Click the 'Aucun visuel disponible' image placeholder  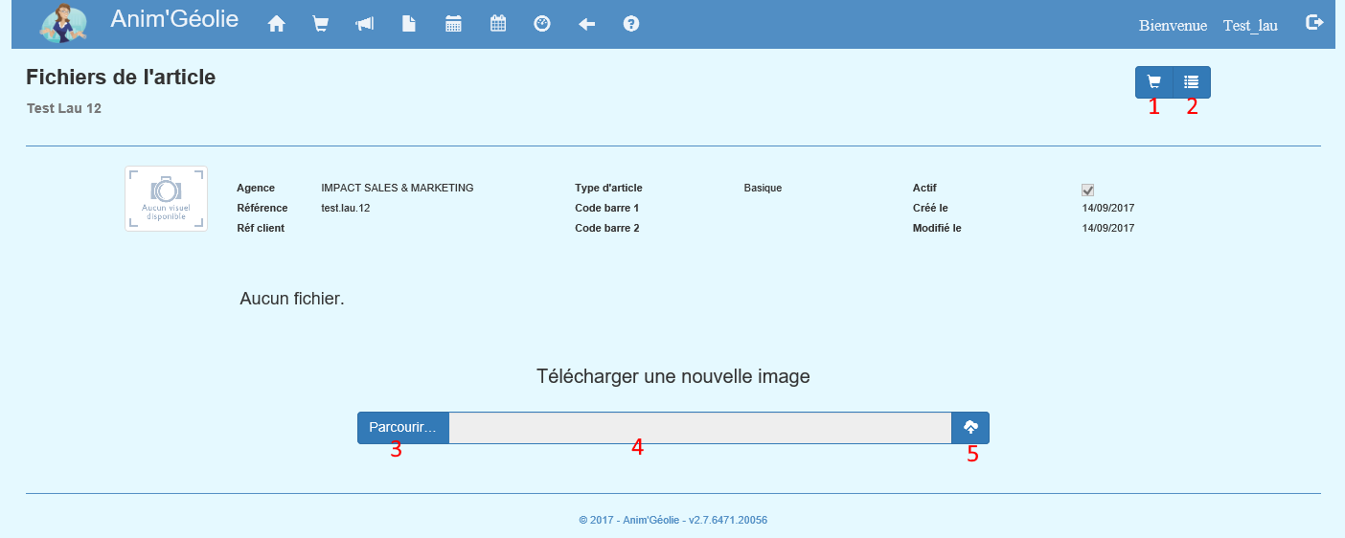166,198
